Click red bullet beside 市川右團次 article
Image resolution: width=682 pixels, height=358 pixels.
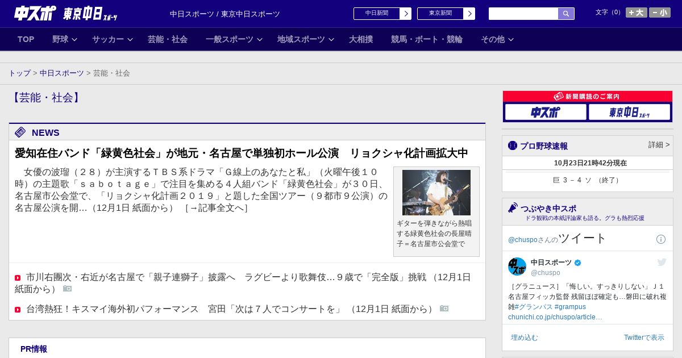point(18,278)
